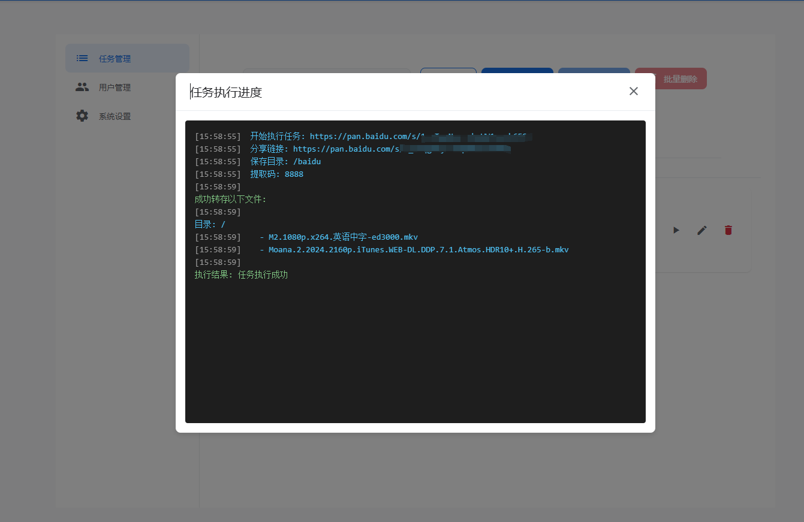Click the 成功转存以下文件 message
Viewport: 804px width, 522px height.
coord(231,200)
